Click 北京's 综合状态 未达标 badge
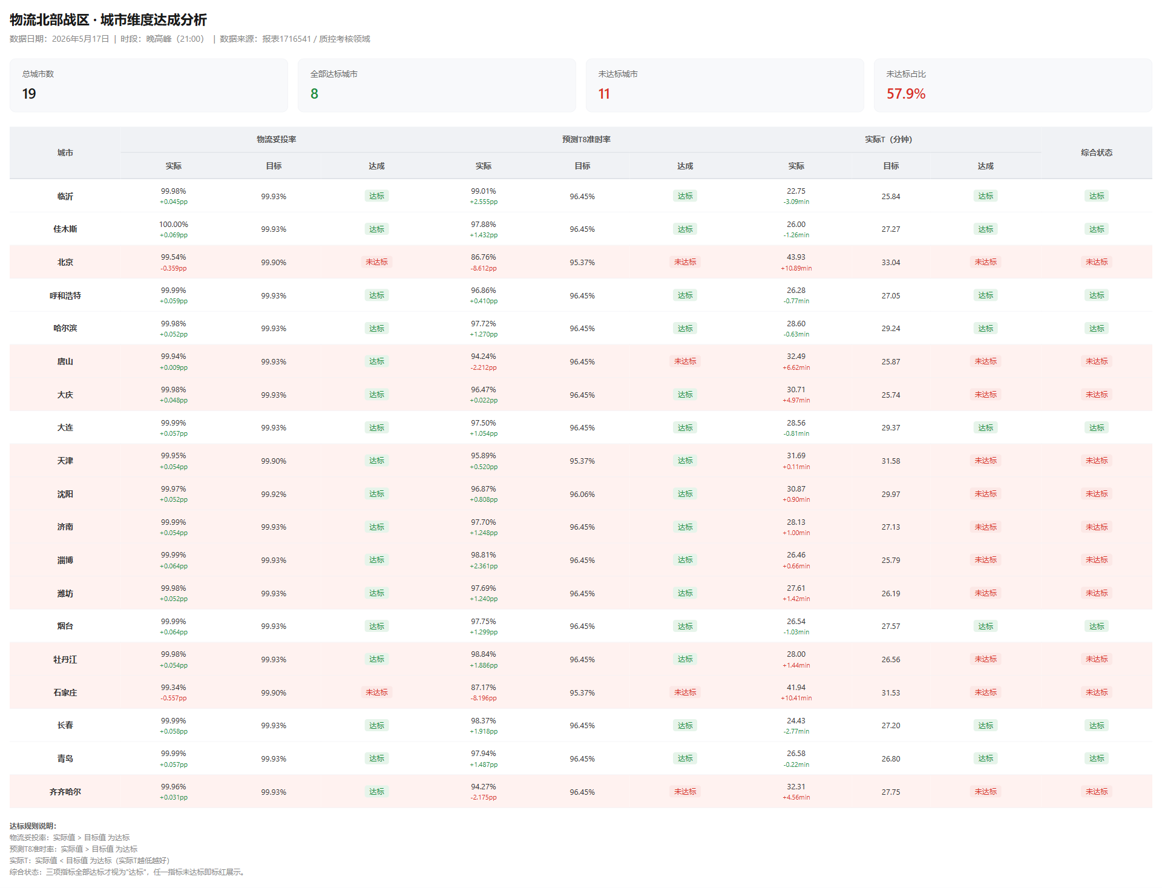This screenshot has width=1162, height=888. [x=1097, y=262]
